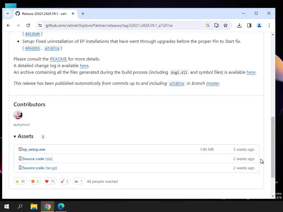This screenshot has width=283, height=212.
Task: Click the zip file icon for Source code (zip)
Action: [20, 159]
